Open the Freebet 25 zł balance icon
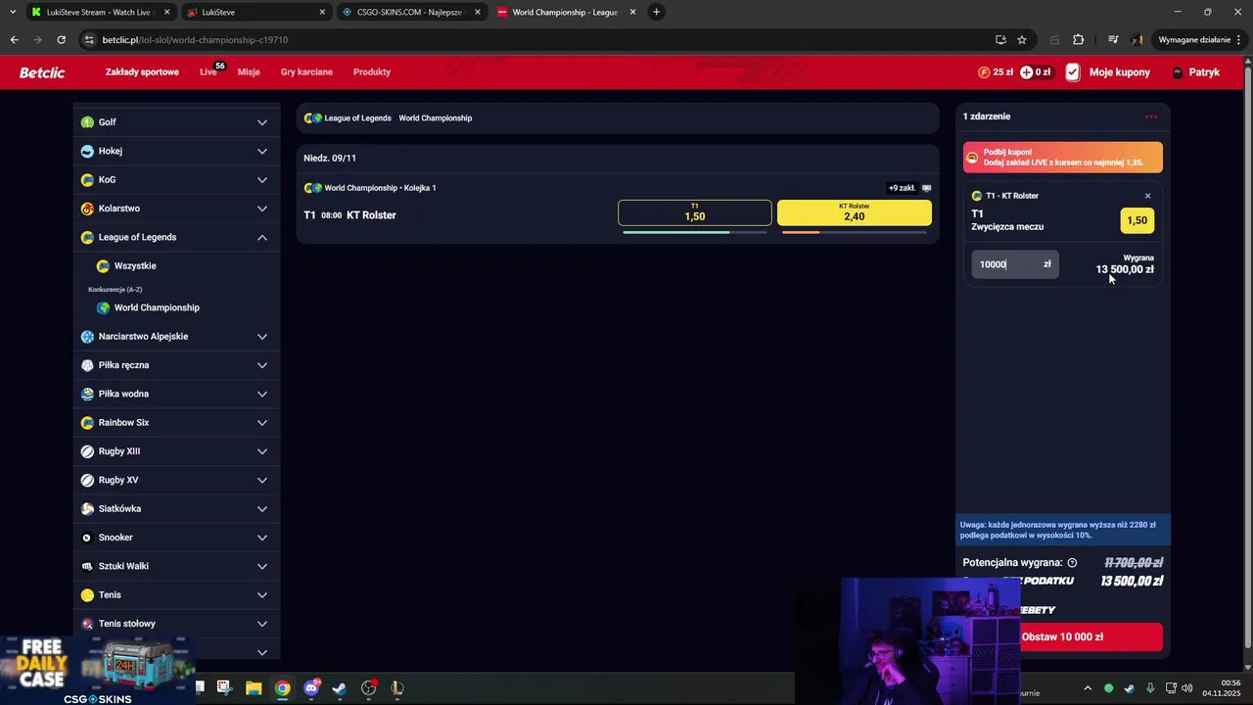This screenshot has height=705, width=1253. tap(984, 72)
